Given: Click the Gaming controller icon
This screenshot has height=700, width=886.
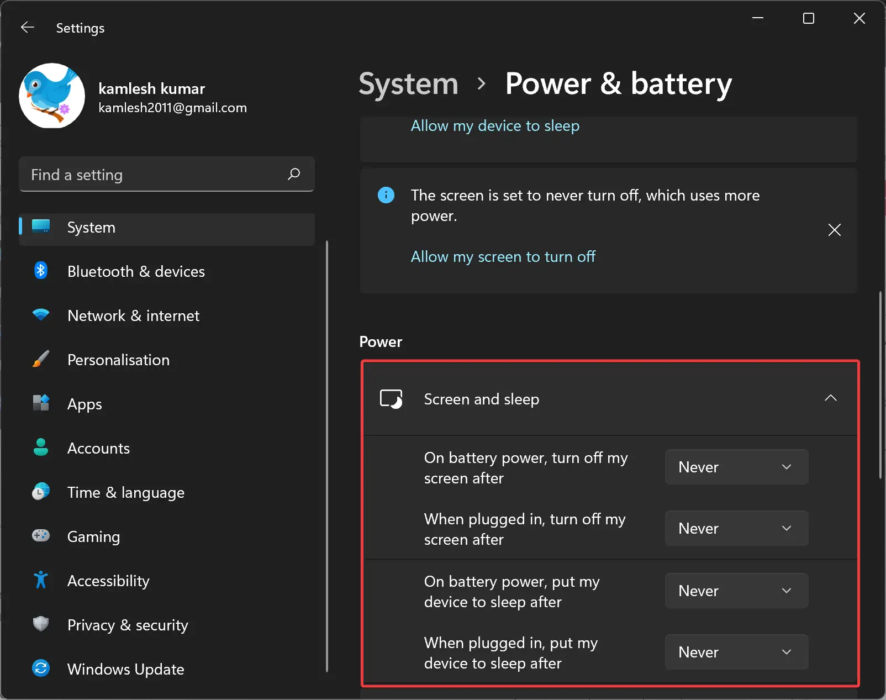Looking at the screenshot, I should point(41,536).
